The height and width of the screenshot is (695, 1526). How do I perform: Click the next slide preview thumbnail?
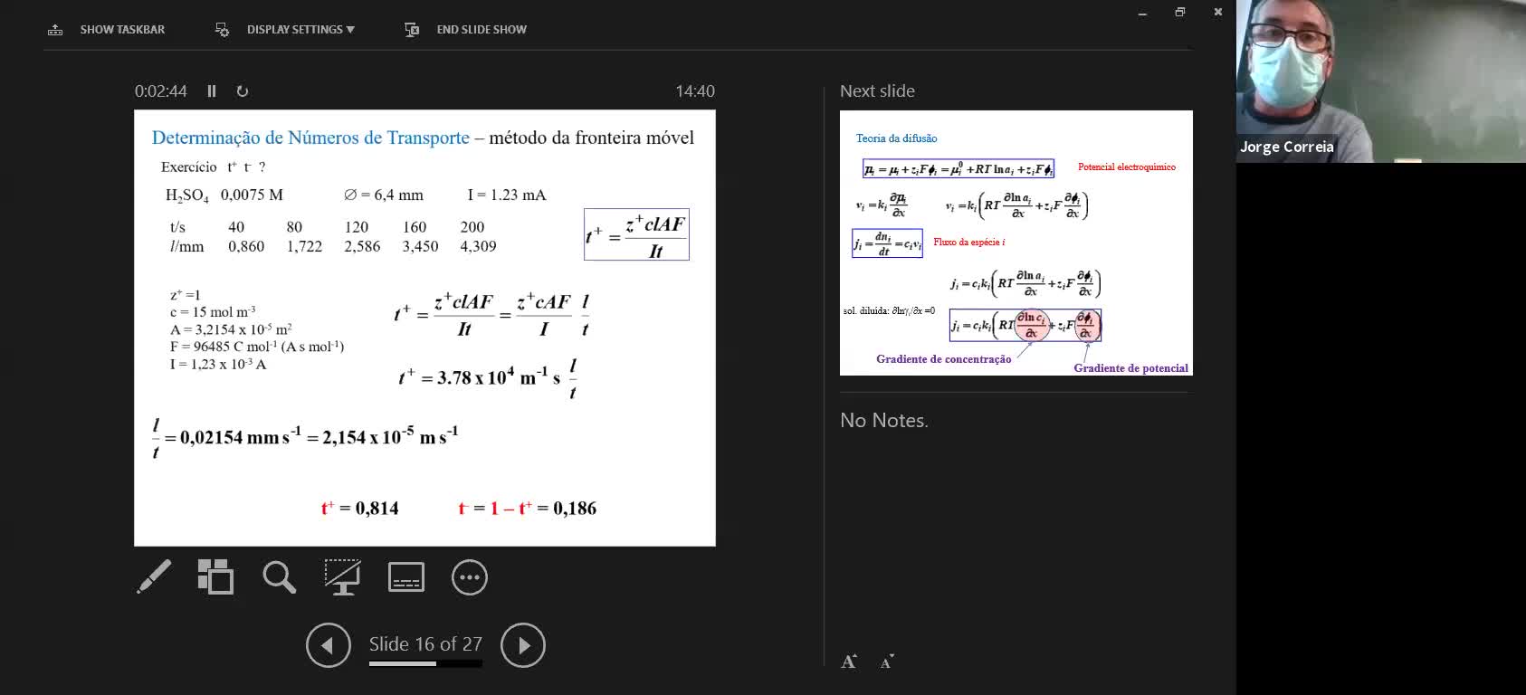(x=1016, y=243)
